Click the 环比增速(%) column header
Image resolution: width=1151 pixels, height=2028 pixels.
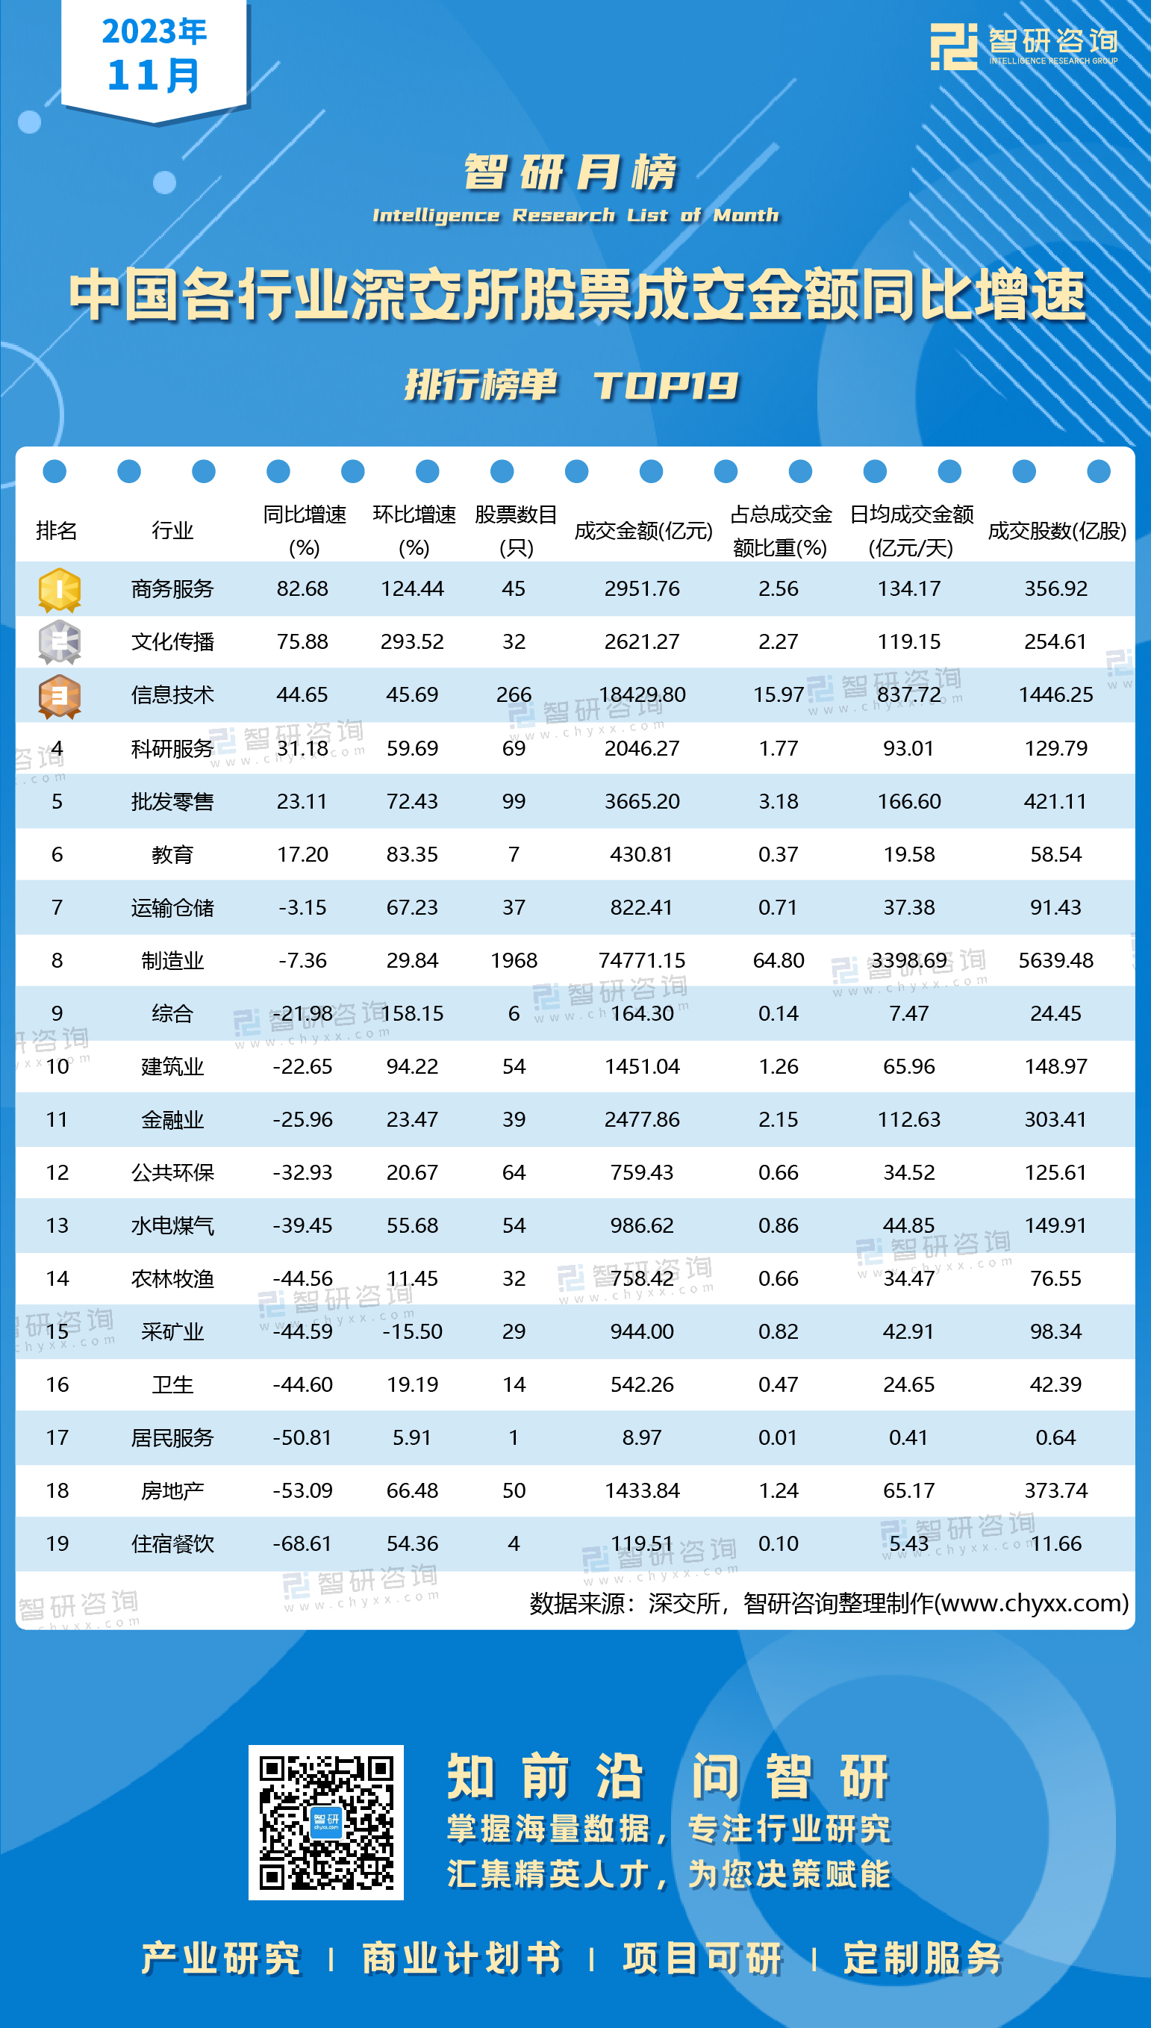[x=414, y=531]
